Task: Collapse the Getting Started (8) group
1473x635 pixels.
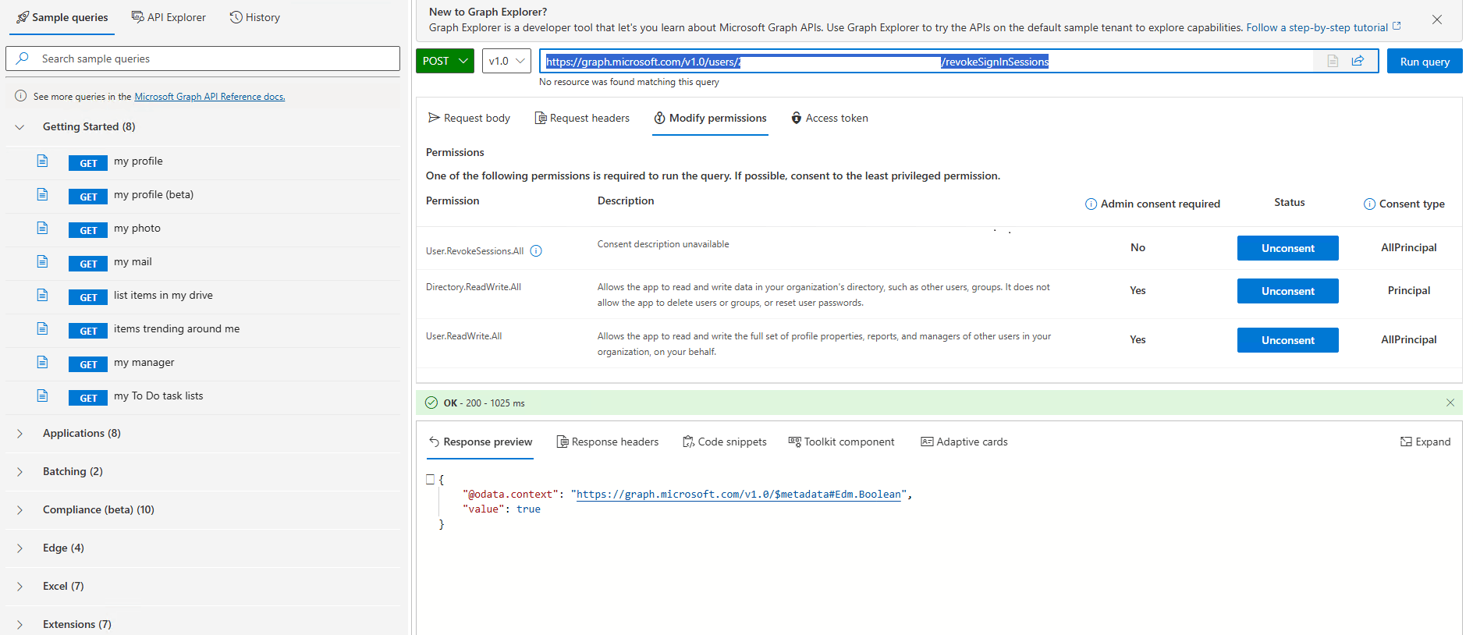Action: [20, 127]
